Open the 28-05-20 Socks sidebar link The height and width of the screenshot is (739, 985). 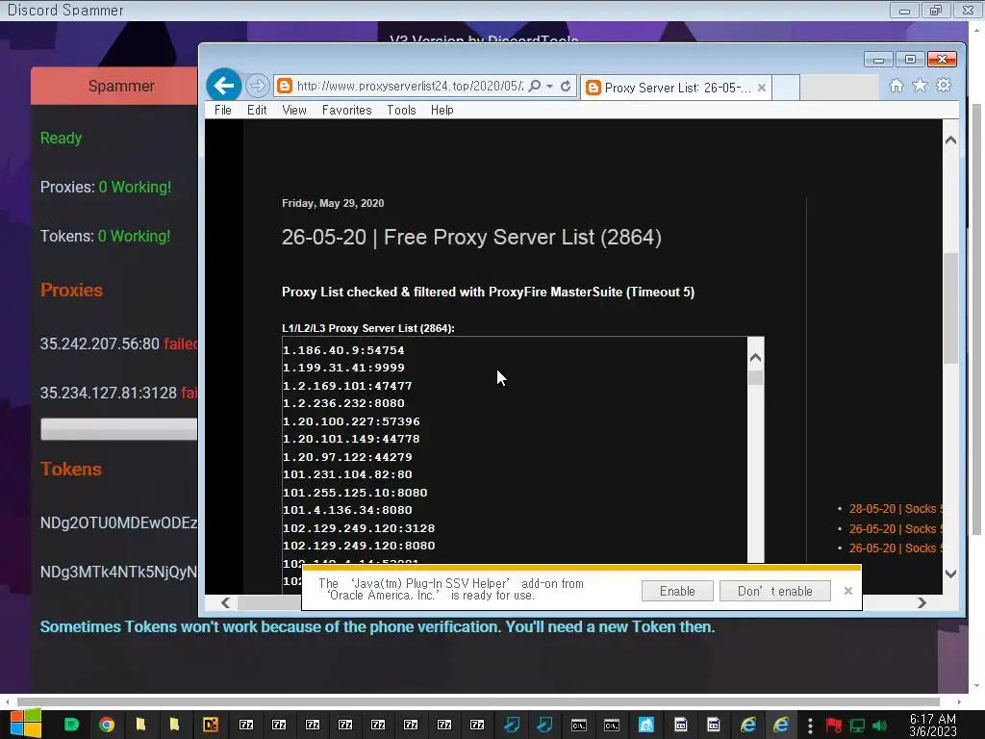pos(896,509)
